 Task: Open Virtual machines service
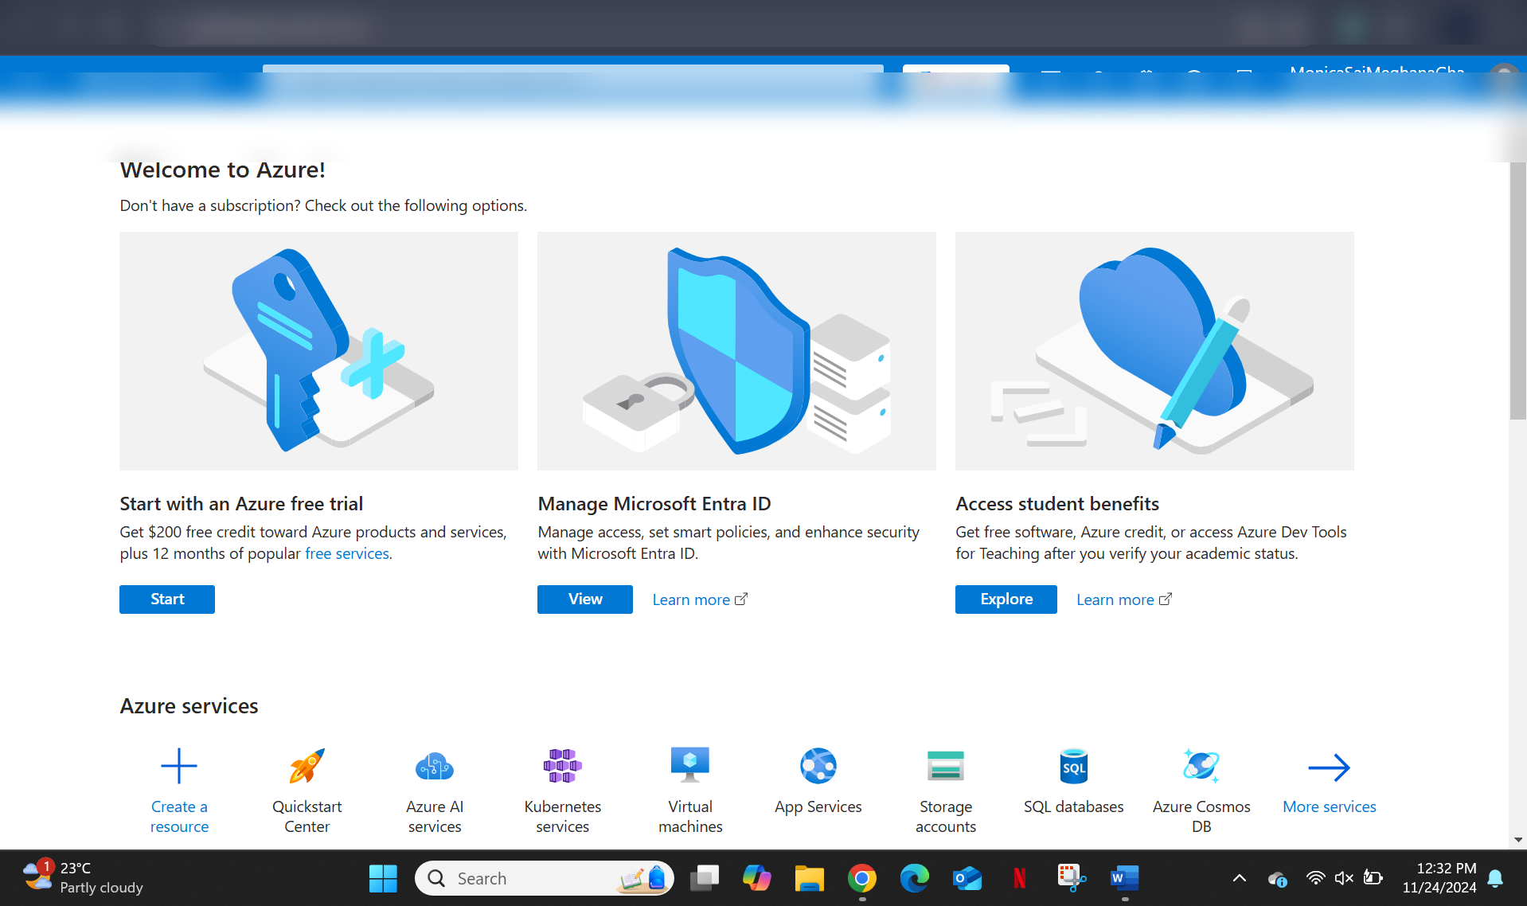690,791
